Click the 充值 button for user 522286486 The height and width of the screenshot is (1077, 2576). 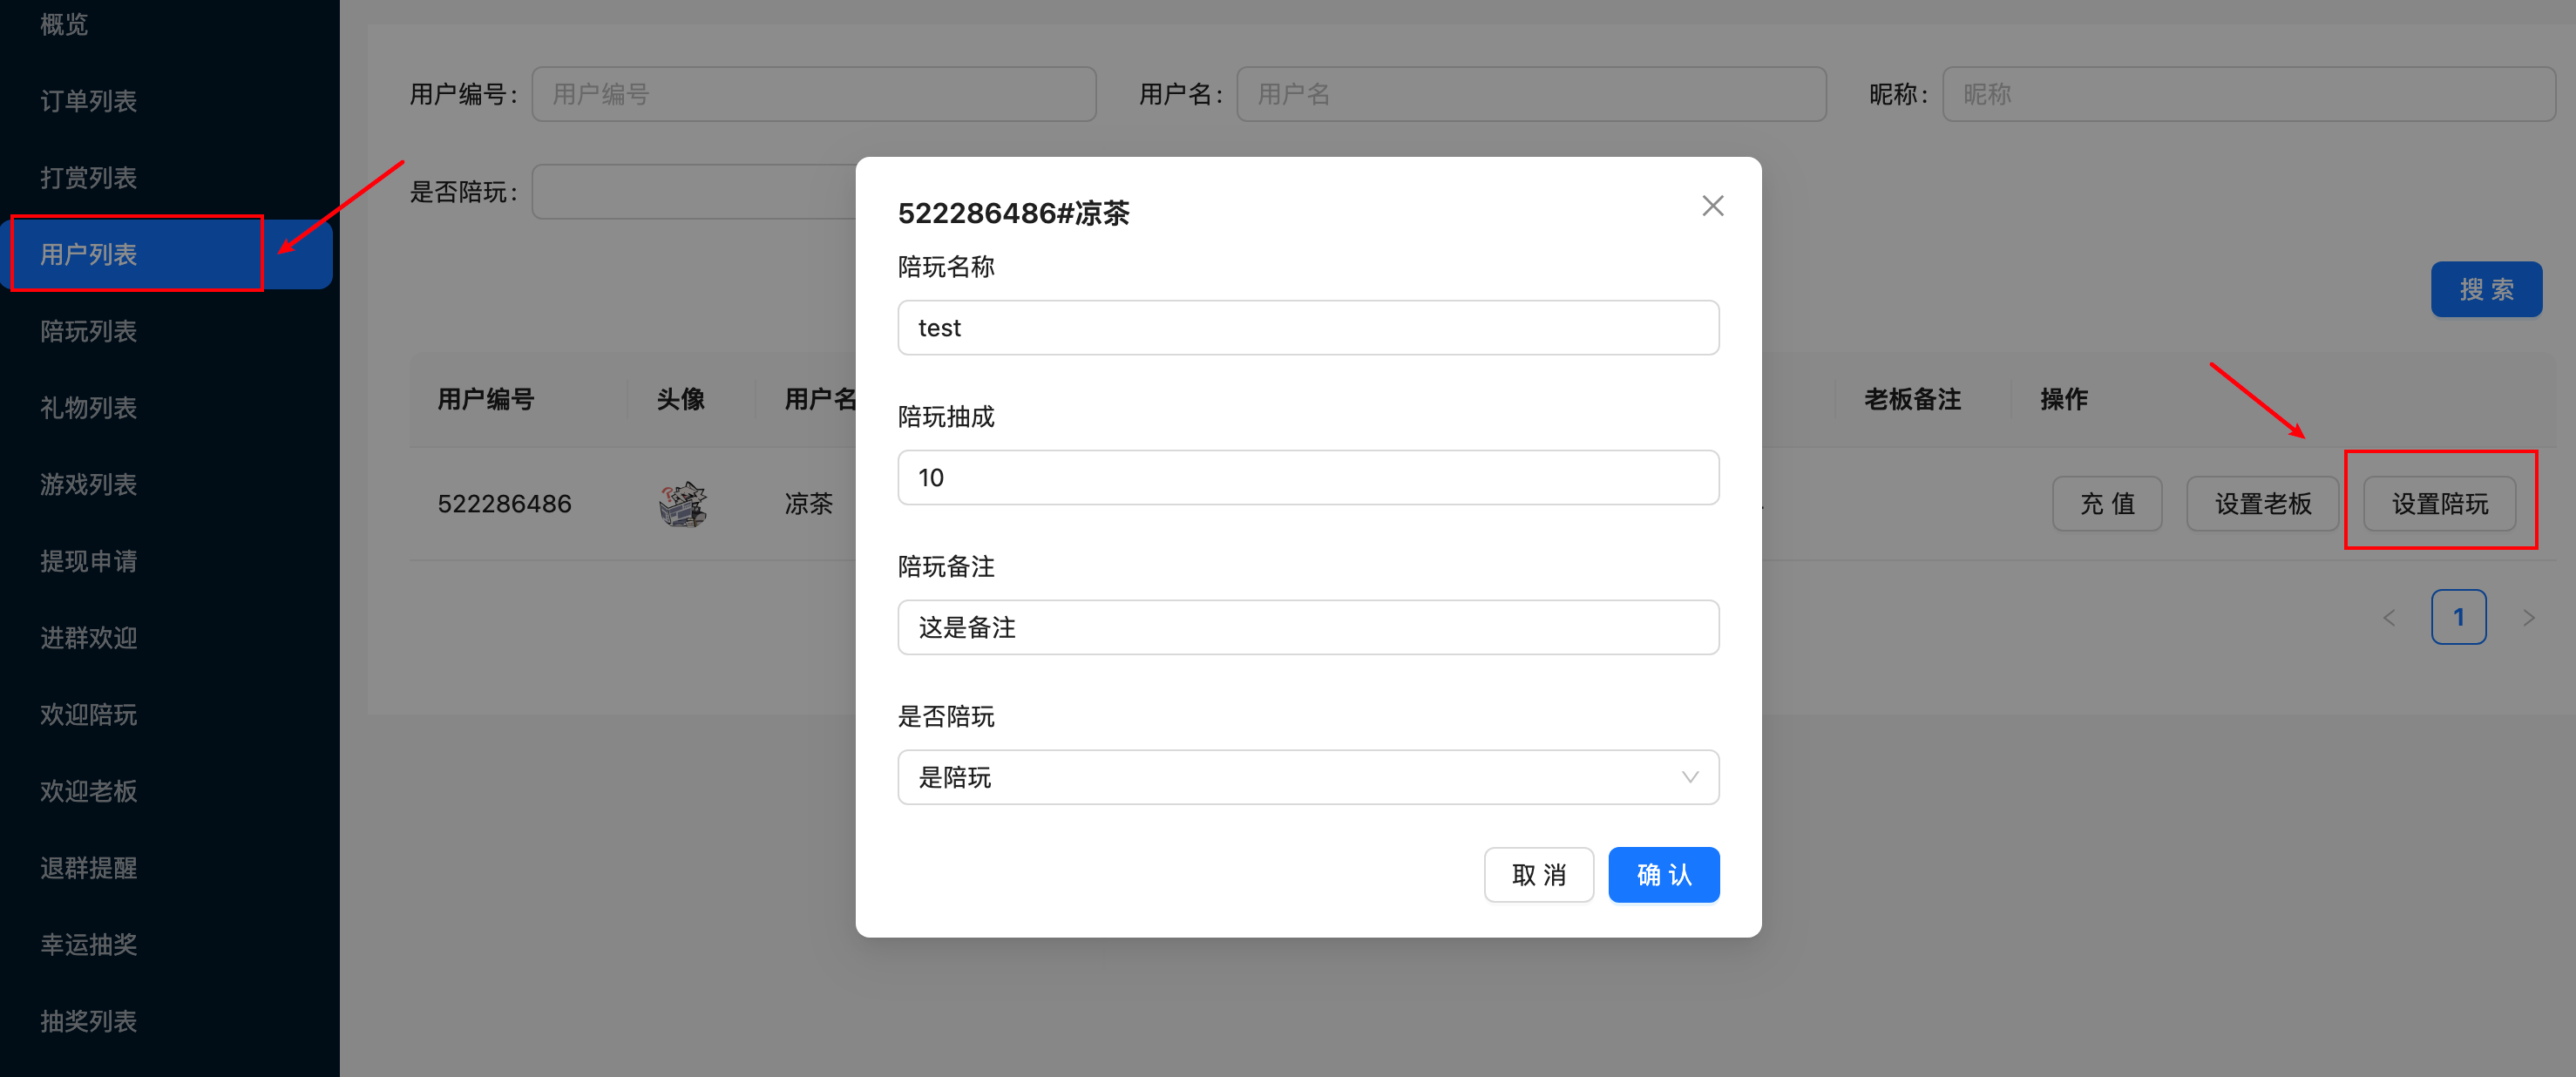(2107, 503)
